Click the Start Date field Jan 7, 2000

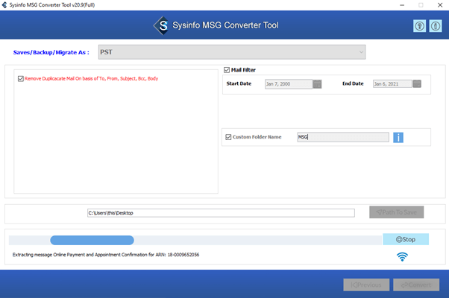pyautogui.click(x=289, y=84)
